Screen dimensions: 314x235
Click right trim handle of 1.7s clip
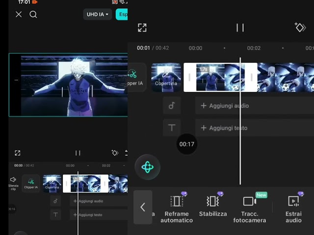pyautogui.click(x=252, y=77)
